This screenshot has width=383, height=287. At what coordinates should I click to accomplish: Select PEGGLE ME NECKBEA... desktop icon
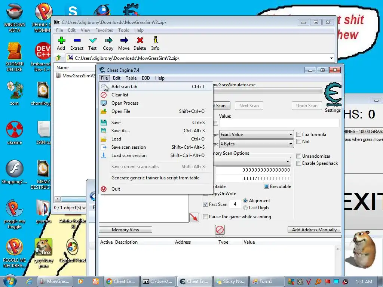(15, 253)
